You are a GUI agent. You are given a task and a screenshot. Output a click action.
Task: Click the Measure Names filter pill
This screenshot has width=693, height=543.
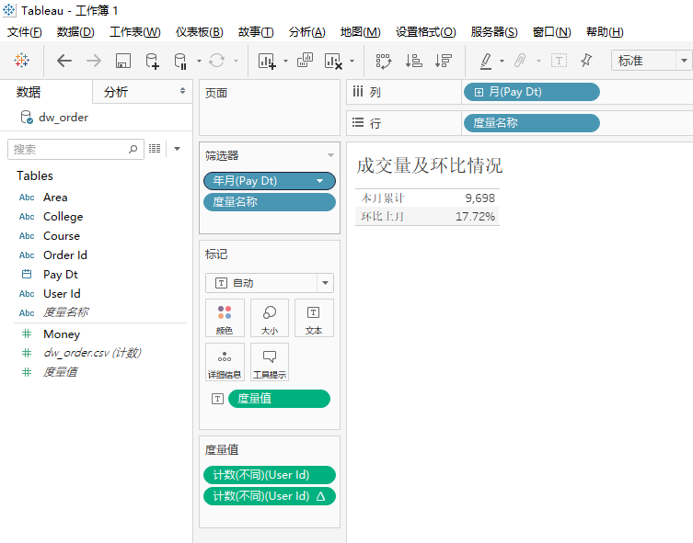(270, 202)
